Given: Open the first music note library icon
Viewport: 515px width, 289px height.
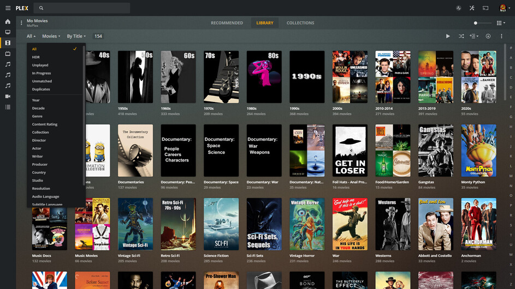Looking at the screenshot, I should (8, 64).
